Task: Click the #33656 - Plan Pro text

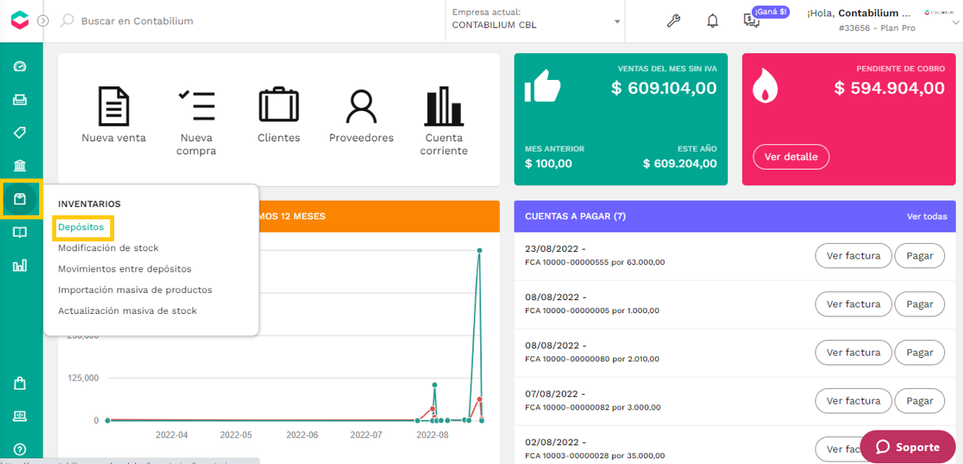Action: tap(877, 28)
